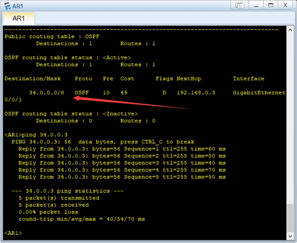This screenshot has width=297, height=243.
Task: Click the cost value 49
Action: pos(124,93)
